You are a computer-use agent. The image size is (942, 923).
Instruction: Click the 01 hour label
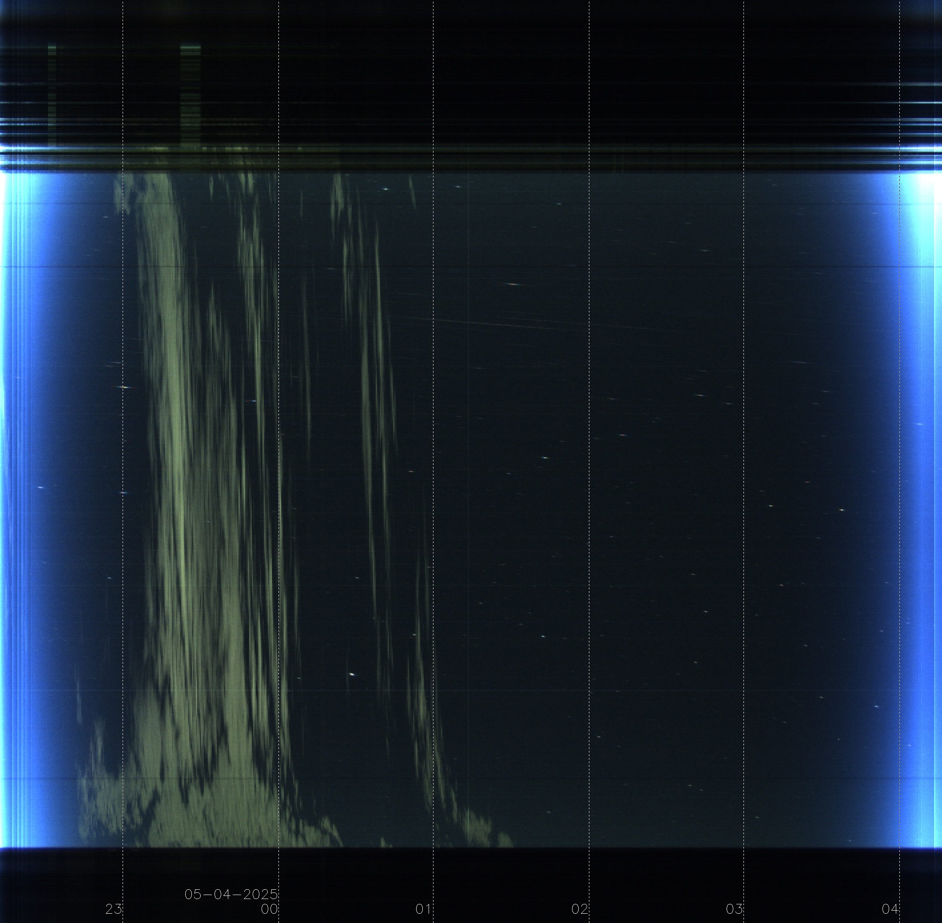423,909
